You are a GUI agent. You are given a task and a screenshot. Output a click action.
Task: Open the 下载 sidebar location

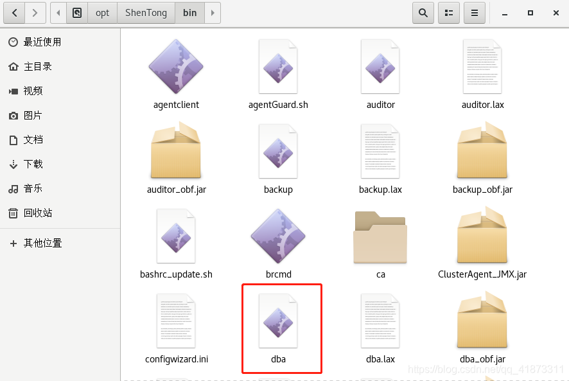pyautogui.click(x=60, y=164)
